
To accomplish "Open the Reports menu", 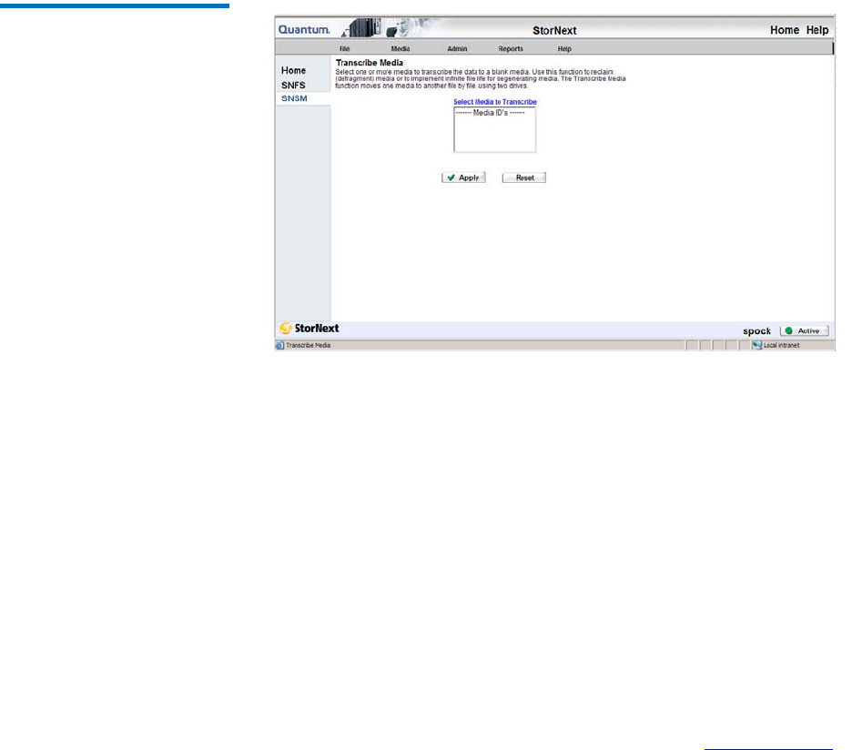I will point(511,49).
